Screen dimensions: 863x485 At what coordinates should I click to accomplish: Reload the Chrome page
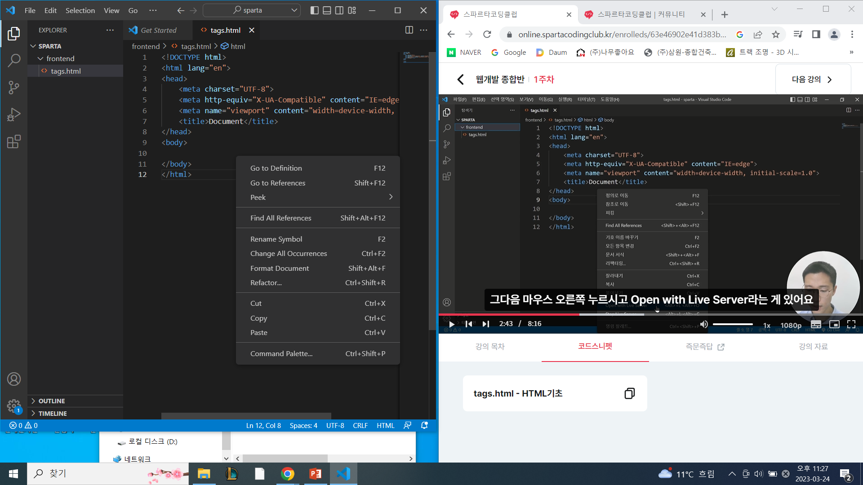tap(487, 35)
